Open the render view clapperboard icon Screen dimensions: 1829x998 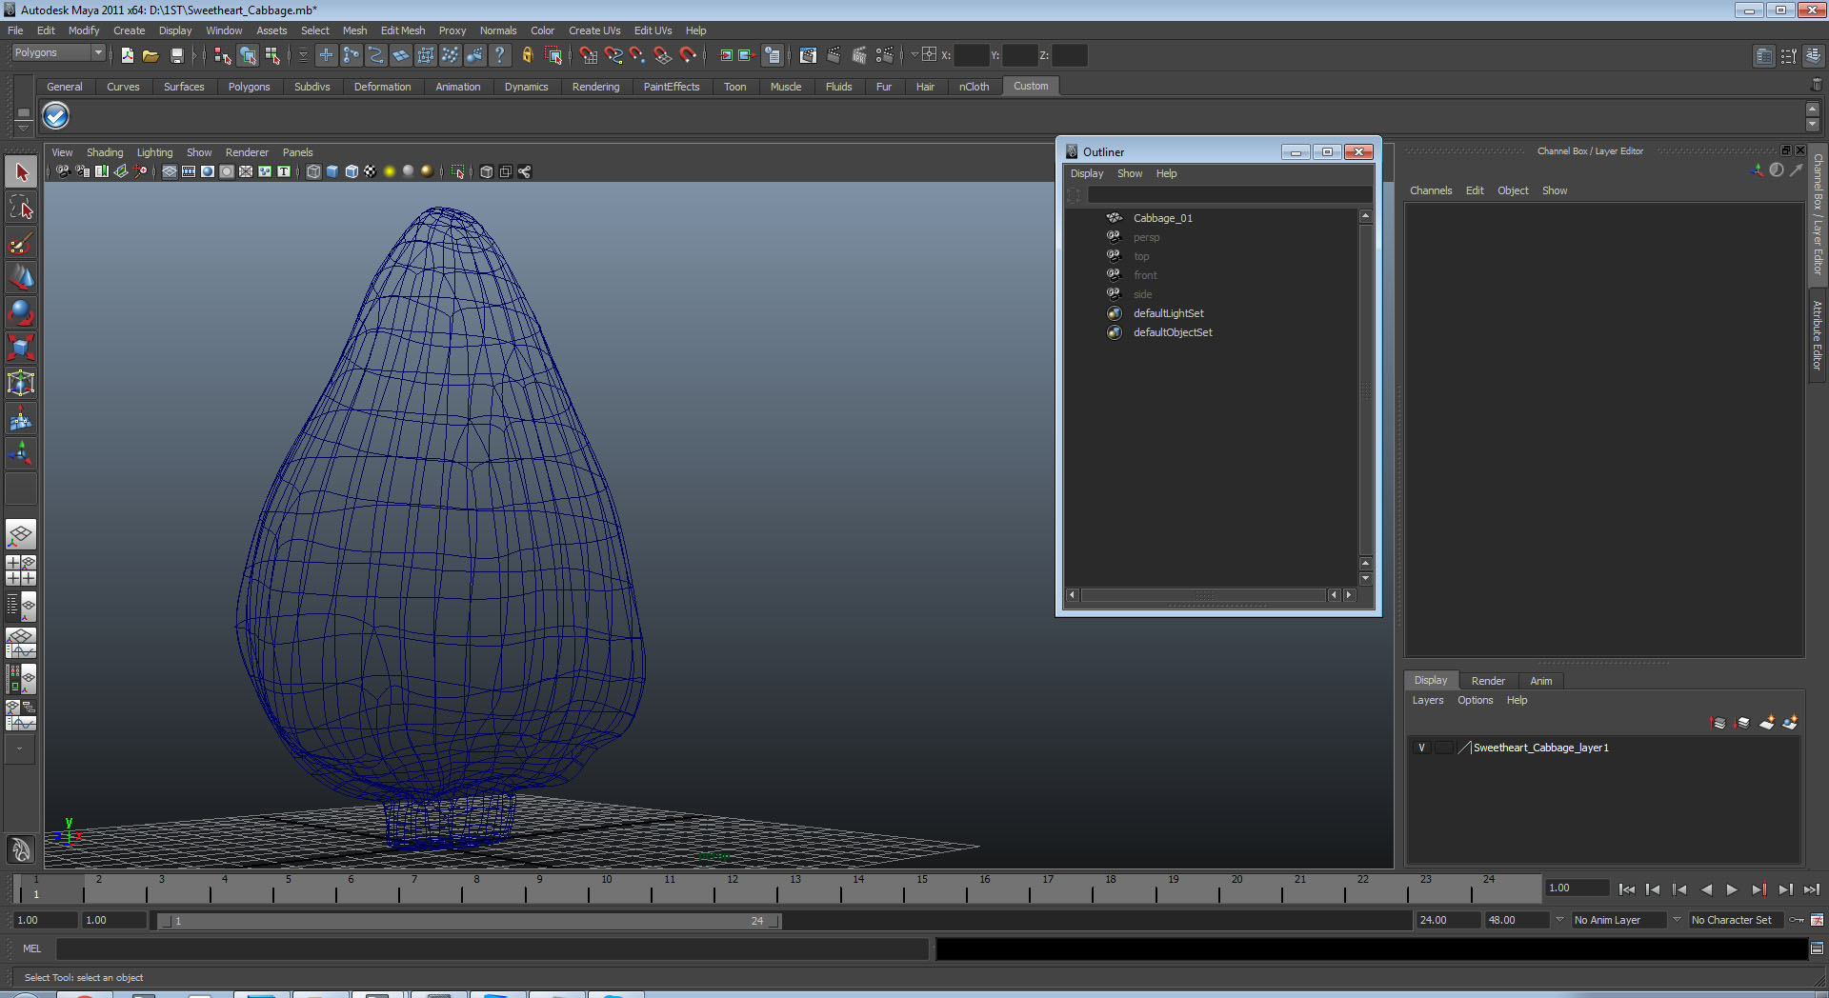point(808,55)
